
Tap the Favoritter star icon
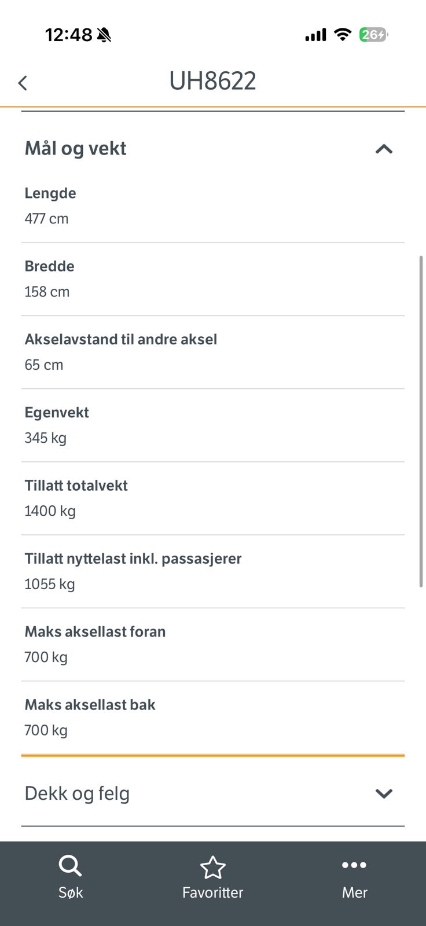(212, 868)
